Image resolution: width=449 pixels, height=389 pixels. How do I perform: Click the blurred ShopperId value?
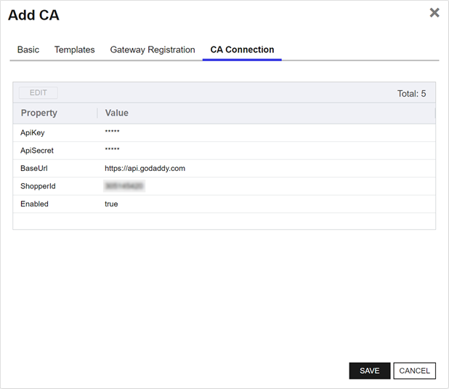point(124,186)
